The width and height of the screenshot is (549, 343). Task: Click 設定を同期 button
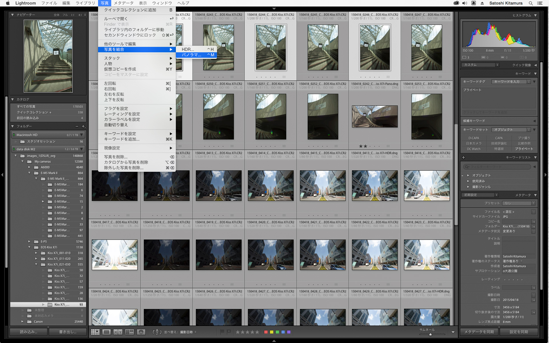(519, 332)
